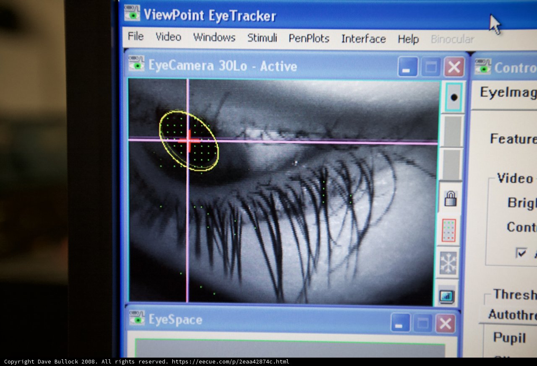The image size is (537, 366).
Task: Maximize the EyeSpace window
Action: click(423, 324)
